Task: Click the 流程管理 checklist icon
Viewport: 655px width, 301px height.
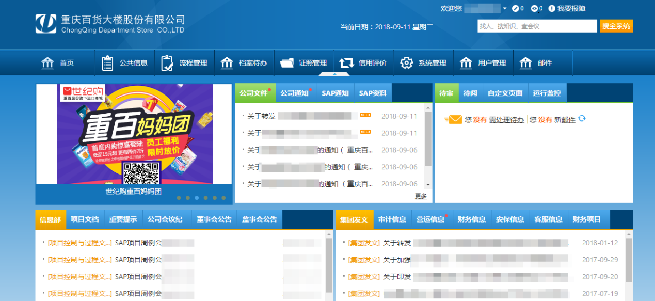Action: (167, 63)
